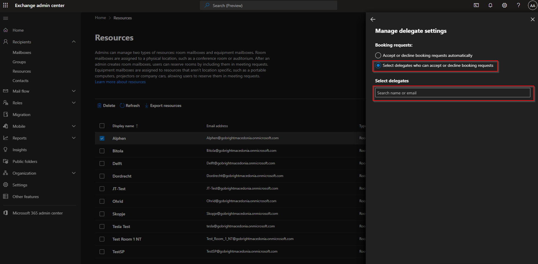Open Mailboxes in the sidebar
The image size is (538, 264).
click(22, 52)
